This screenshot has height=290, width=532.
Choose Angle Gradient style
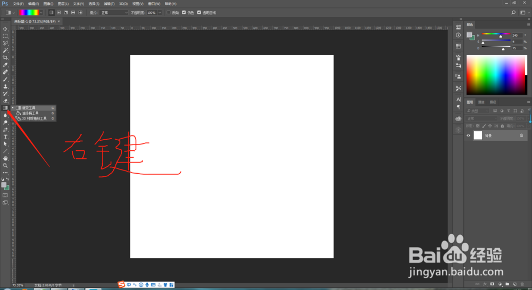click(66, 13)
